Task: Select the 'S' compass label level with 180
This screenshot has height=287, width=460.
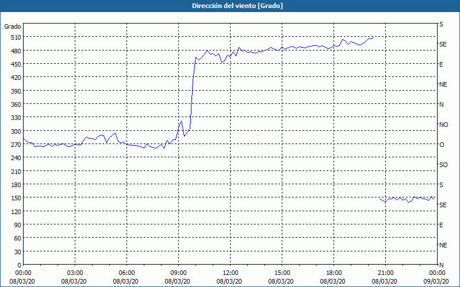Action: pyautogui.click(x=441, y=185)
